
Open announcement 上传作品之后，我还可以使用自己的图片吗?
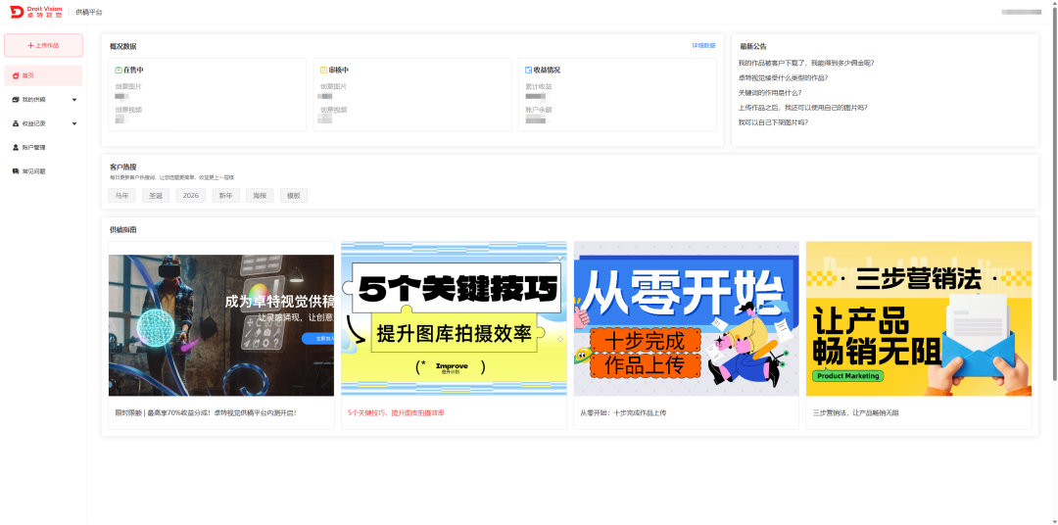803,108
